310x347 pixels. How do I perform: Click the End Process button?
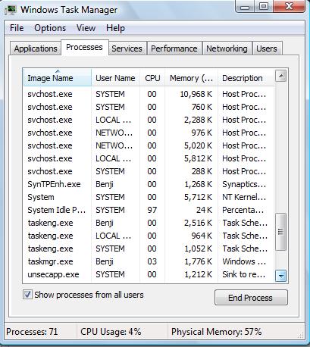point(251,298)
